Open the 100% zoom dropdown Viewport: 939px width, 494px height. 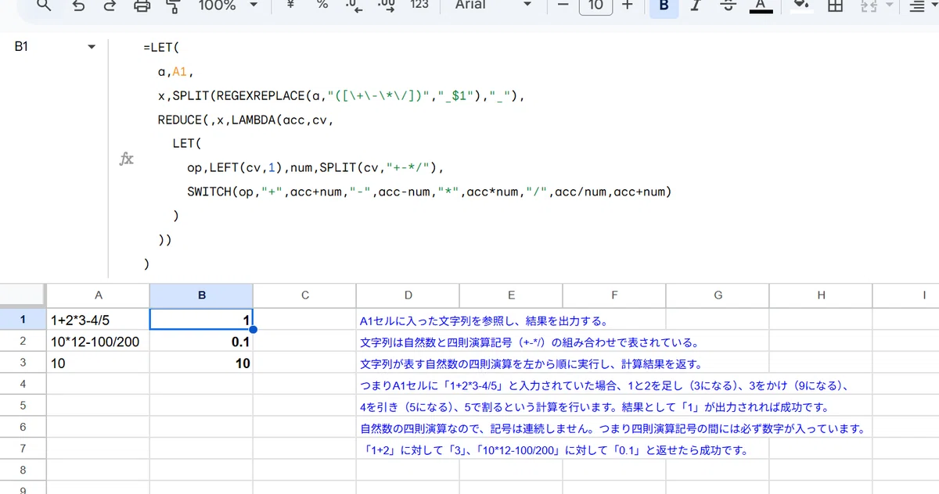point(228,5)
